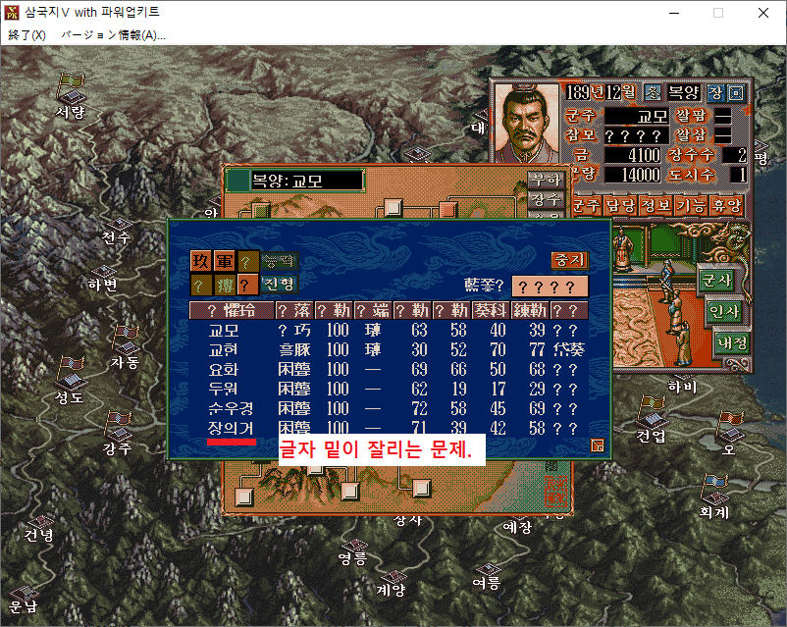Click the 端 column header
This screenshot has height=627, width=787.
click(x=373, y=311)
